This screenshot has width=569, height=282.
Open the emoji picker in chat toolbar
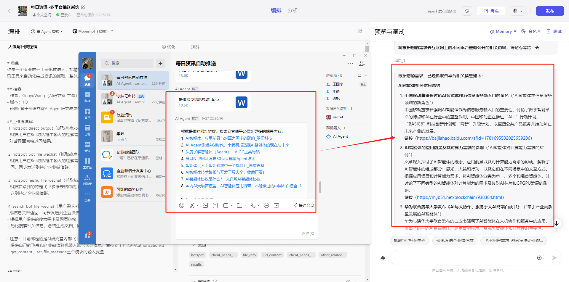coord(182,205)
